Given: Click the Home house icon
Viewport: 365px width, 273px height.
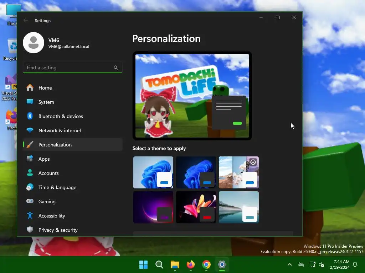Looking at the screenshot, I should pyautogui.click(x=30, y=87).
